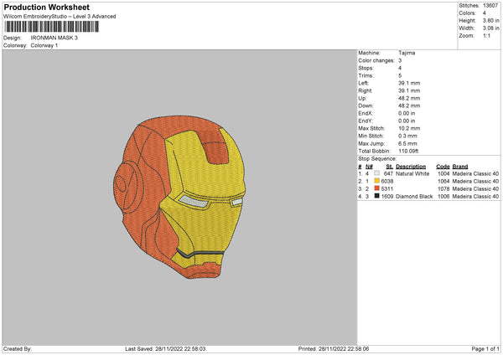Image resolution: width=503 pixels, height=355 pixels.
Task: Click the Wilcom EmbroideryStudio Level 3 Advanced text
Action: [x=60, y=17]
